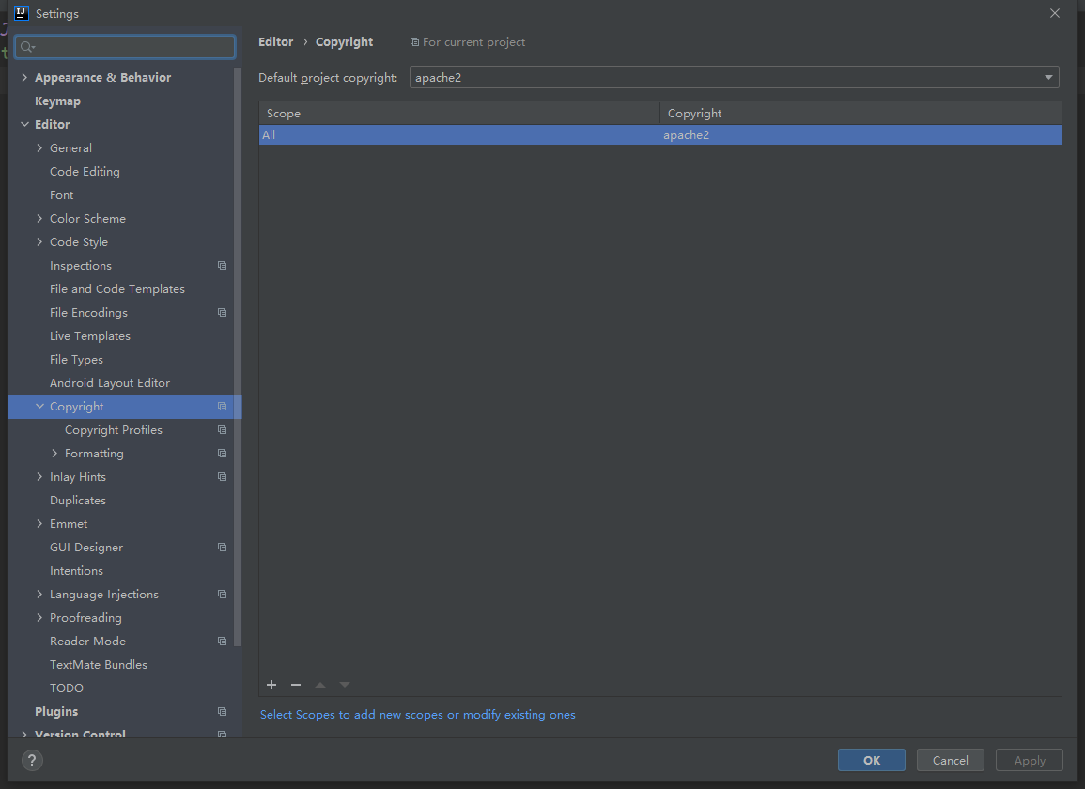The width and height of the screenshot is (1085, 789).
Task: Open Android Layout Editor settings
Action: point(109,382)
